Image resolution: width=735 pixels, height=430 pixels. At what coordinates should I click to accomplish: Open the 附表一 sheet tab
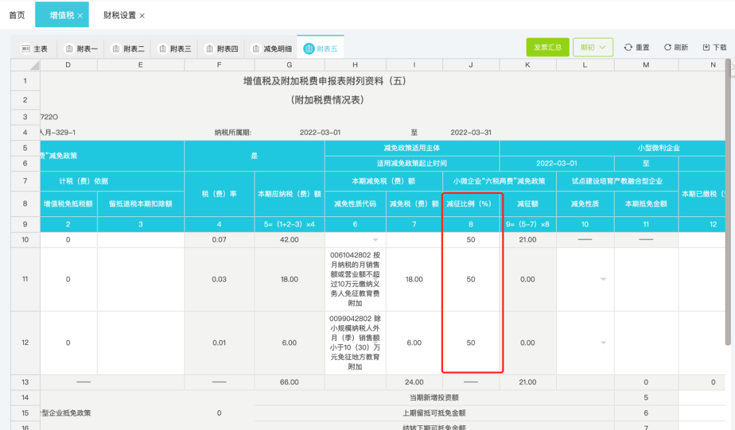pyautogui.click(x=82, y=49)
